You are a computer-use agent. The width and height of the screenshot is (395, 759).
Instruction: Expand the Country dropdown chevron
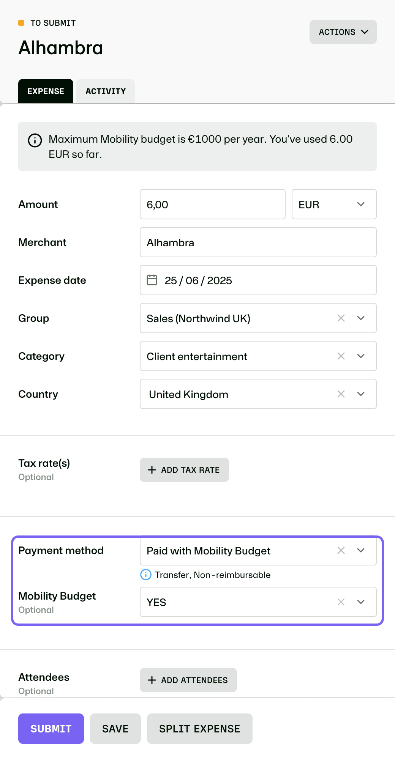click(361, 394)
